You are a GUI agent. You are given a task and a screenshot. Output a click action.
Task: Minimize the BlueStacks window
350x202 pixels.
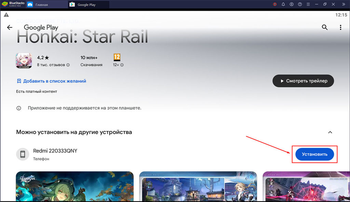click(x=317, y=4)
